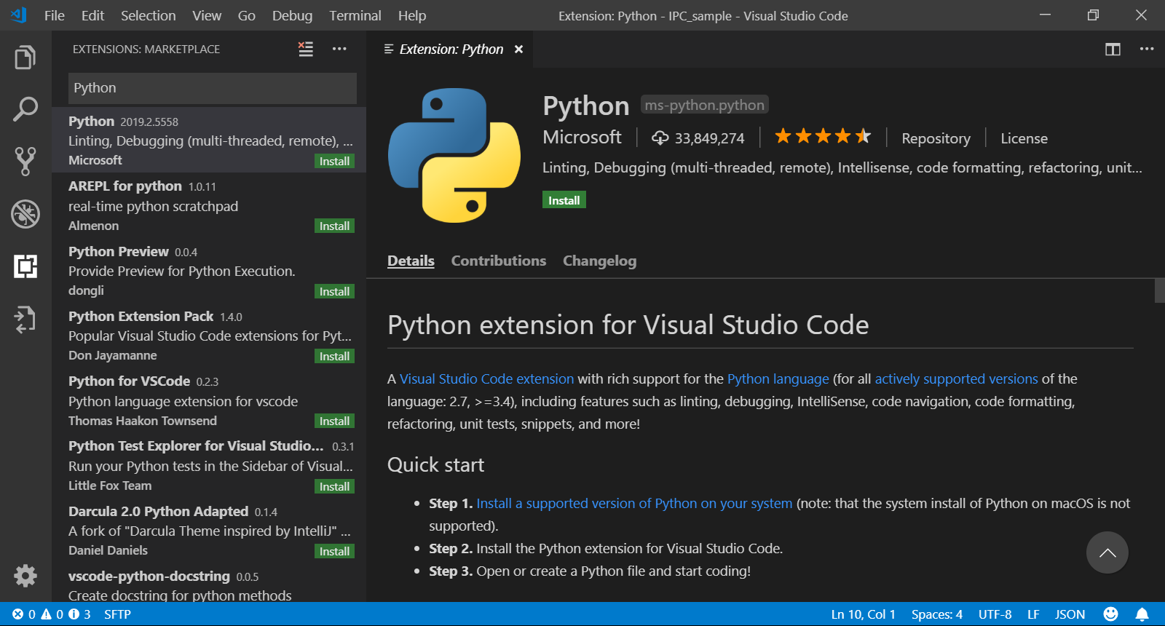The width and height of the screenshot is (1165, 626).
Task: Open the View menu
Action: [207, 15]
